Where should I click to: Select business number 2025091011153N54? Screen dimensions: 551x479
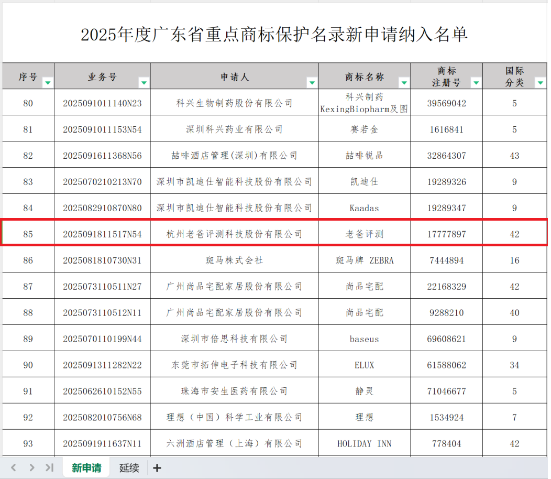tap(102, 128)
